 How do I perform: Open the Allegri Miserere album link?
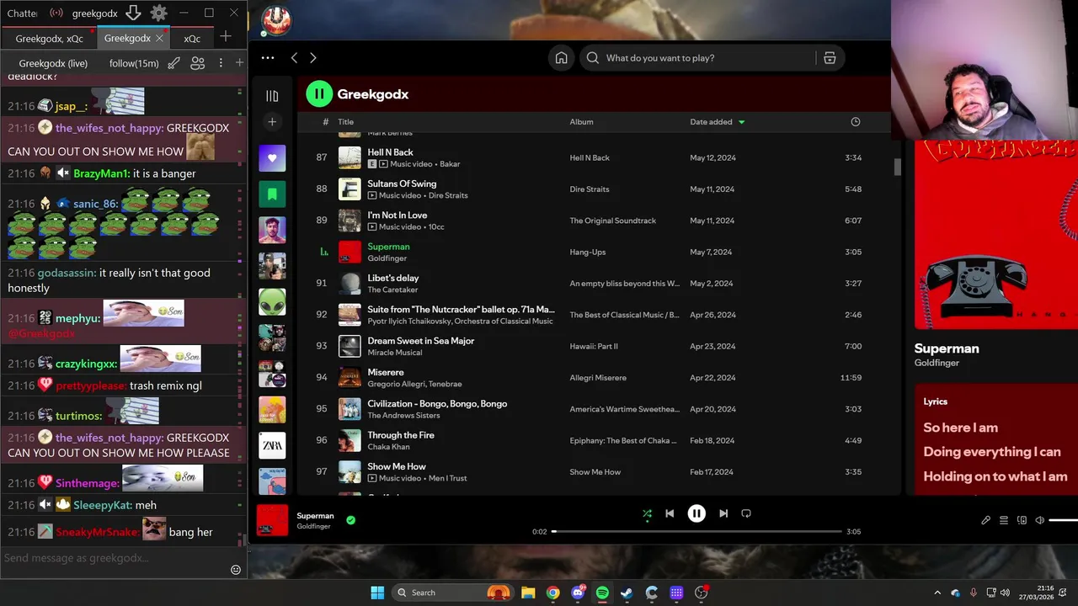pos(598,378)
